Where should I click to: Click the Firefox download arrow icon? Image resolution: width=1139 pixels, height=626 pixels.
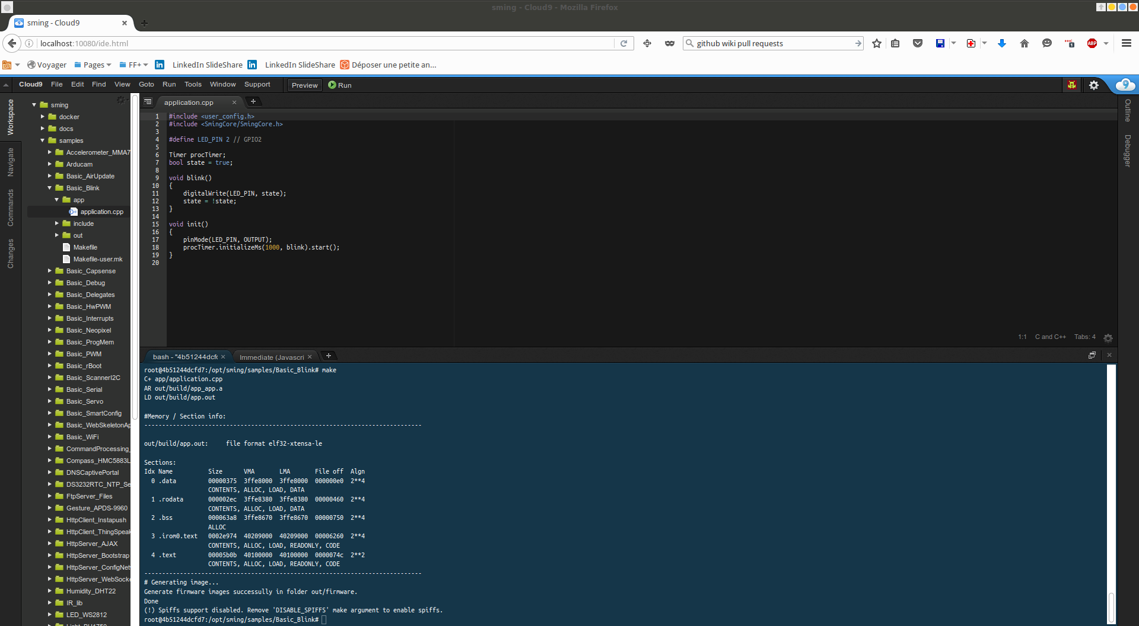[1002, 43]
